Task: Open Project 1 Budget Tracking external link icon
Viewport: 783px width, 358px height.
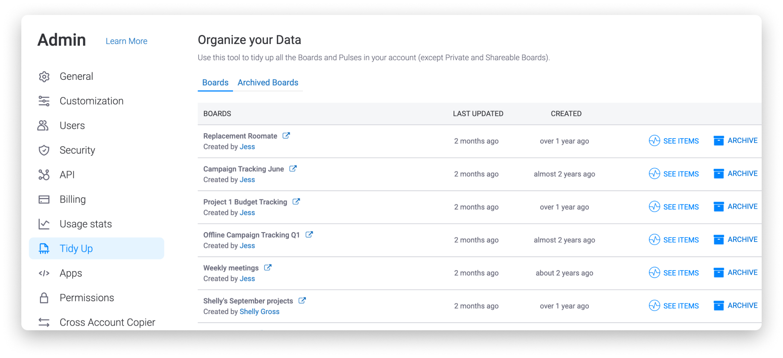Action: tap(296, 201)
